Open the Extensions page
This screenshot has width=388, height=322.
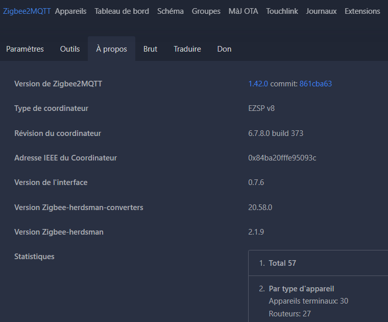[362, 11]
